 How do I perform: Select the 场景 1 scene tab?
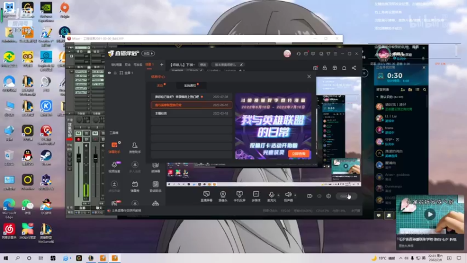pyautogui.click(x=149, y=64)
